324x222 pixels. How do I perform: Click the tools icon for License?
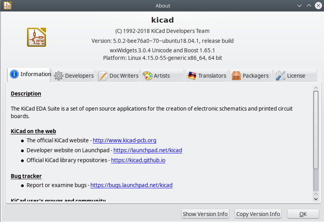click(x=281, y=76)
